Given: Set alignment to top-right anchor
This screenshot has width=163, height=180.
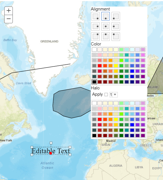Looking at the screenshot, I should pyautogui.click(x=95, y=37).
